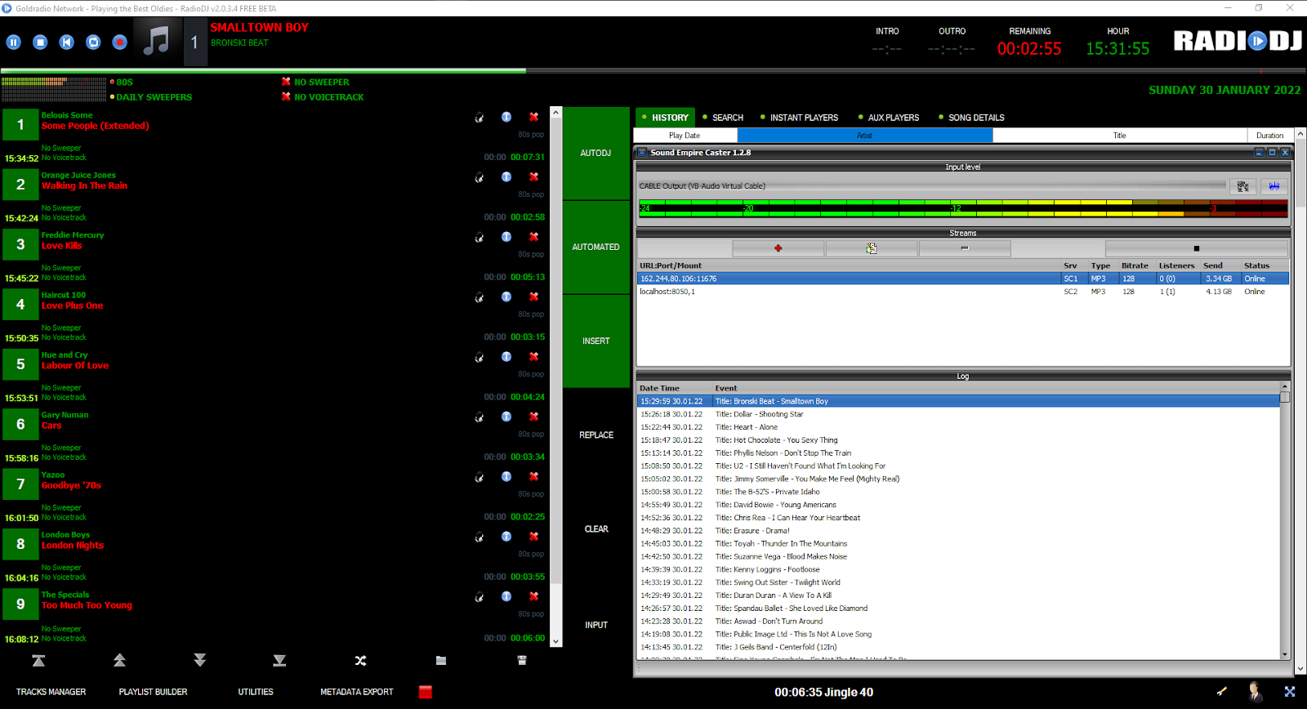Remove Walking In The Rain from playlist

coord(533,176)
